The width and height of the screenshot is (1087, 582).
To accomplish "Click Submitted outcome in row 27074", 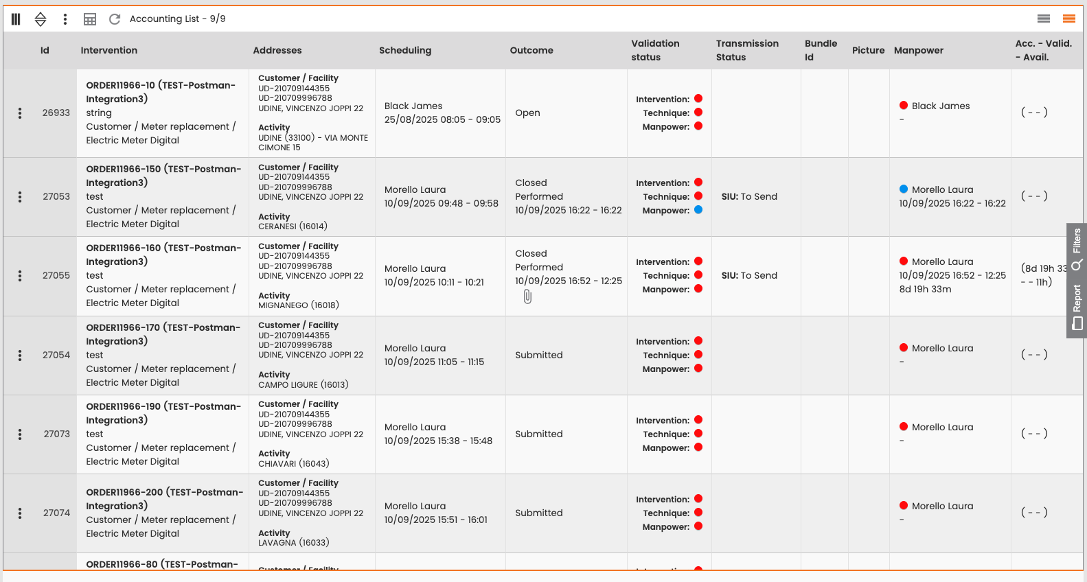I will coord(539,513).
